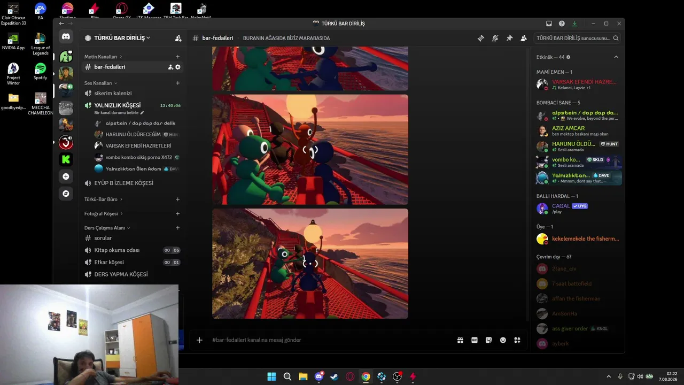Image resolution: width=684 pixels, height=385 pixels.
Task: Collapse the Ders Çalışma Alanı category
Action: click(x=107, y=228)
